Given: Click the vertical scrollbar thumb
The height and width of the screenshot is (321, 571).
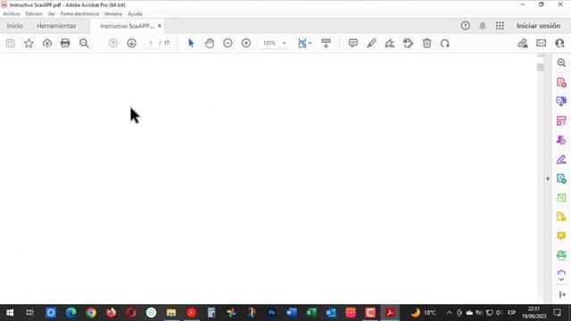Looking at the screenshot, I should click(540, 68).
